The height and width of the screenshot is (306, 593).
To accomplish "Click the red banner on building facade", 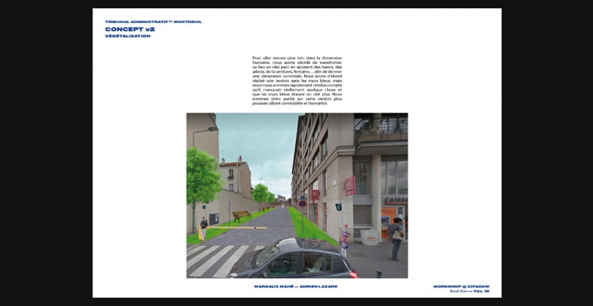I will coord(349,185).
